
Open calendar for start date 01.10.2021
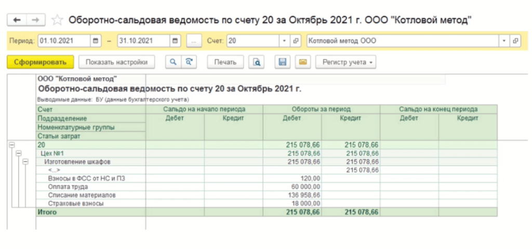click(95, 40)
